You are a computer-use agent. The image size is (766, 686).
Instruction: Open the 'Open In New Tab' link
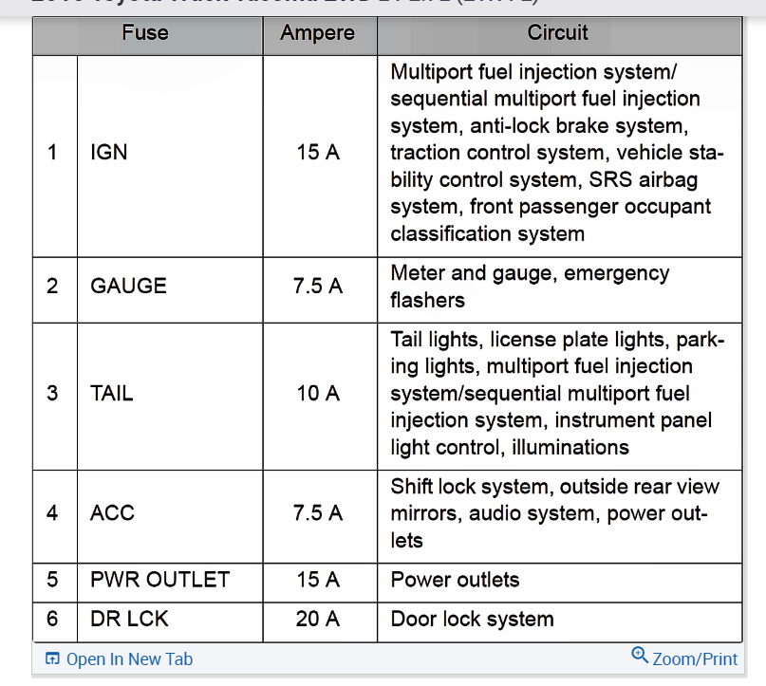pyautogui.click(x=129, y=659)
